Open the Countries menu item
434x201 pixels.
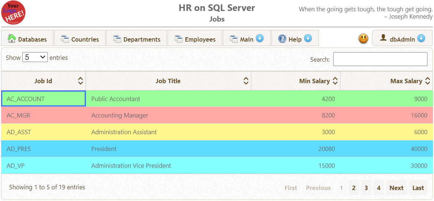80,38
